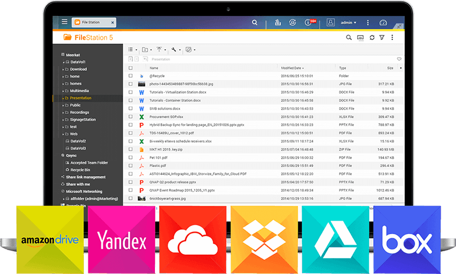
Task: Open Share with me in sidebar
Action: tap(77, 184)
